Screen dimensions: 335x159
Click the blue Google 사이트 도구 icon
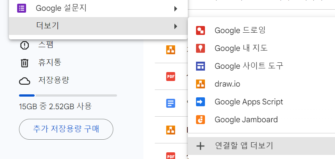[x=200, y=66]
